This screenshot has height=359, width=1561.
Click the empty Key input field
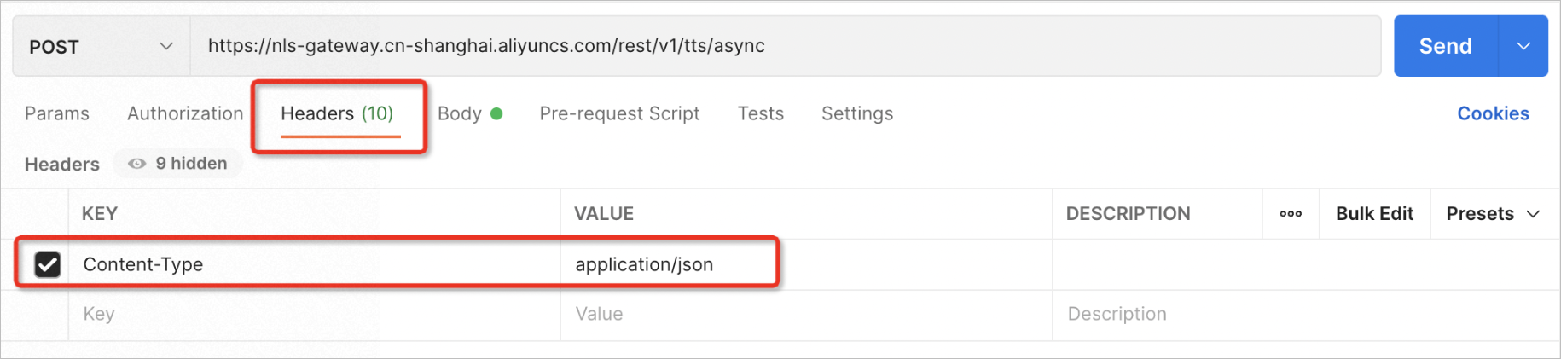pos(314,315)
